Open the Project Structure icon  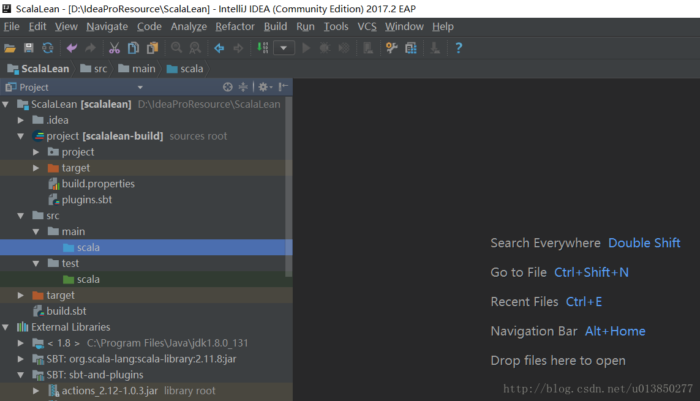411,48
